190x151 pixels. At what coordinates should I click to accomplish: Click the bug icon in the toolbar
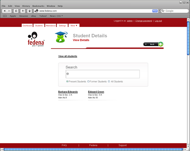[29, 11]
